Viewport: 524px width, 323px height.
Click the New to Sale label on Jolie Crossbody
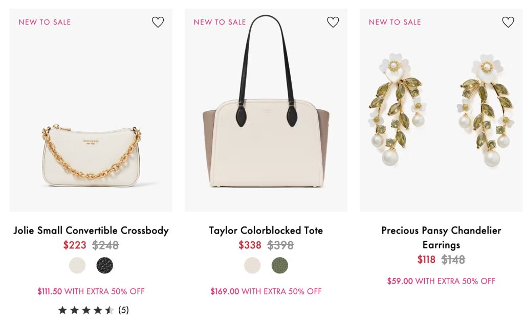click(45, 22)
